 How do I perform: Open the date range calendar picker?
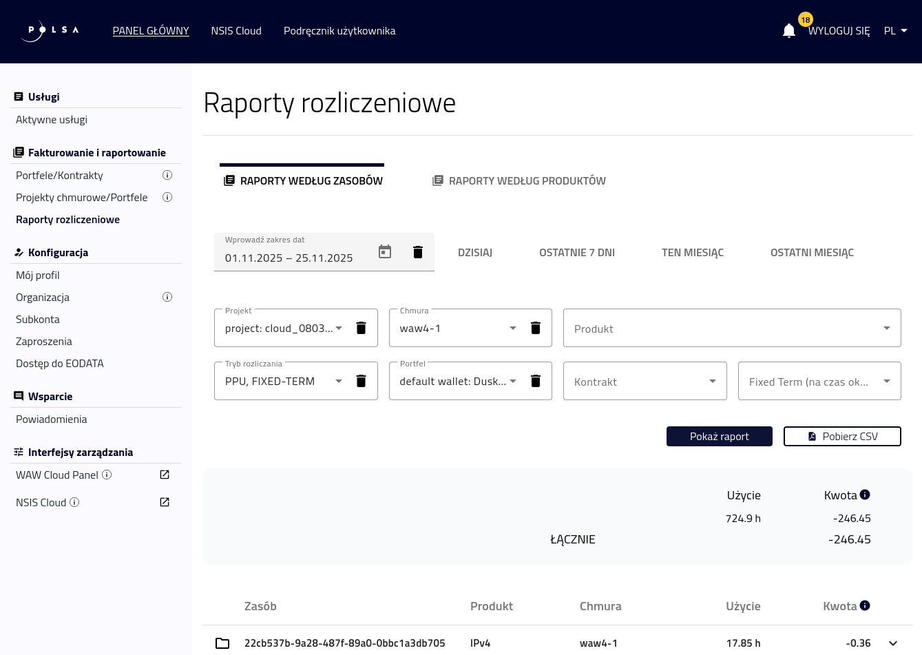[385, 252]
